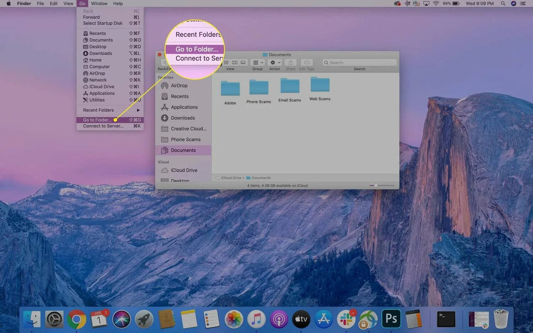The image size is (533, 333).
Task: Open the Podcasts dock icon
Action: point(279,319)
